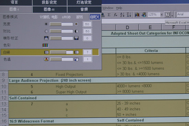Adjust the 白峰 white peaking slider
This screenshot has width=189, height=126.
(x=62, y=52)
